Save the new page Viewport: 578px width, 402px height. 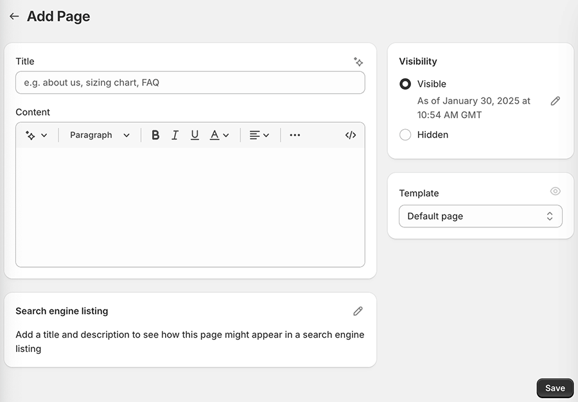point(555,389)
